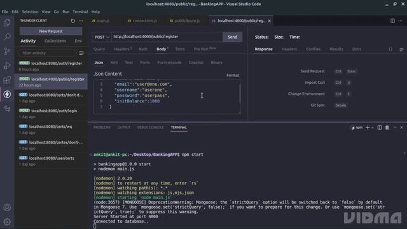Screen dimensions: 407x229
Task: Open the Query request tab
Action: (99, 49)
